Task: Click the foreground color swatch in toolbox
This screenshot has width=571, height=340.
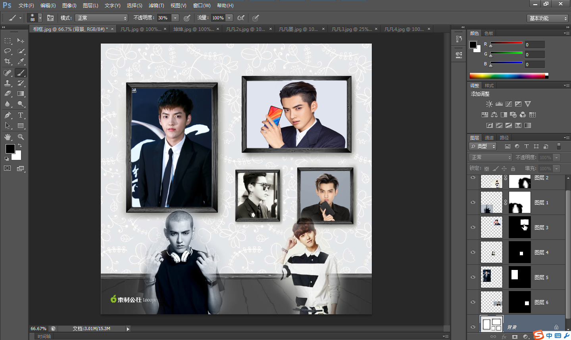Action: click(10, 149)
